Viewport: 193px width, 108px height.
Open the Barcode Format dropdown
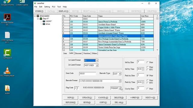(120, 81)
